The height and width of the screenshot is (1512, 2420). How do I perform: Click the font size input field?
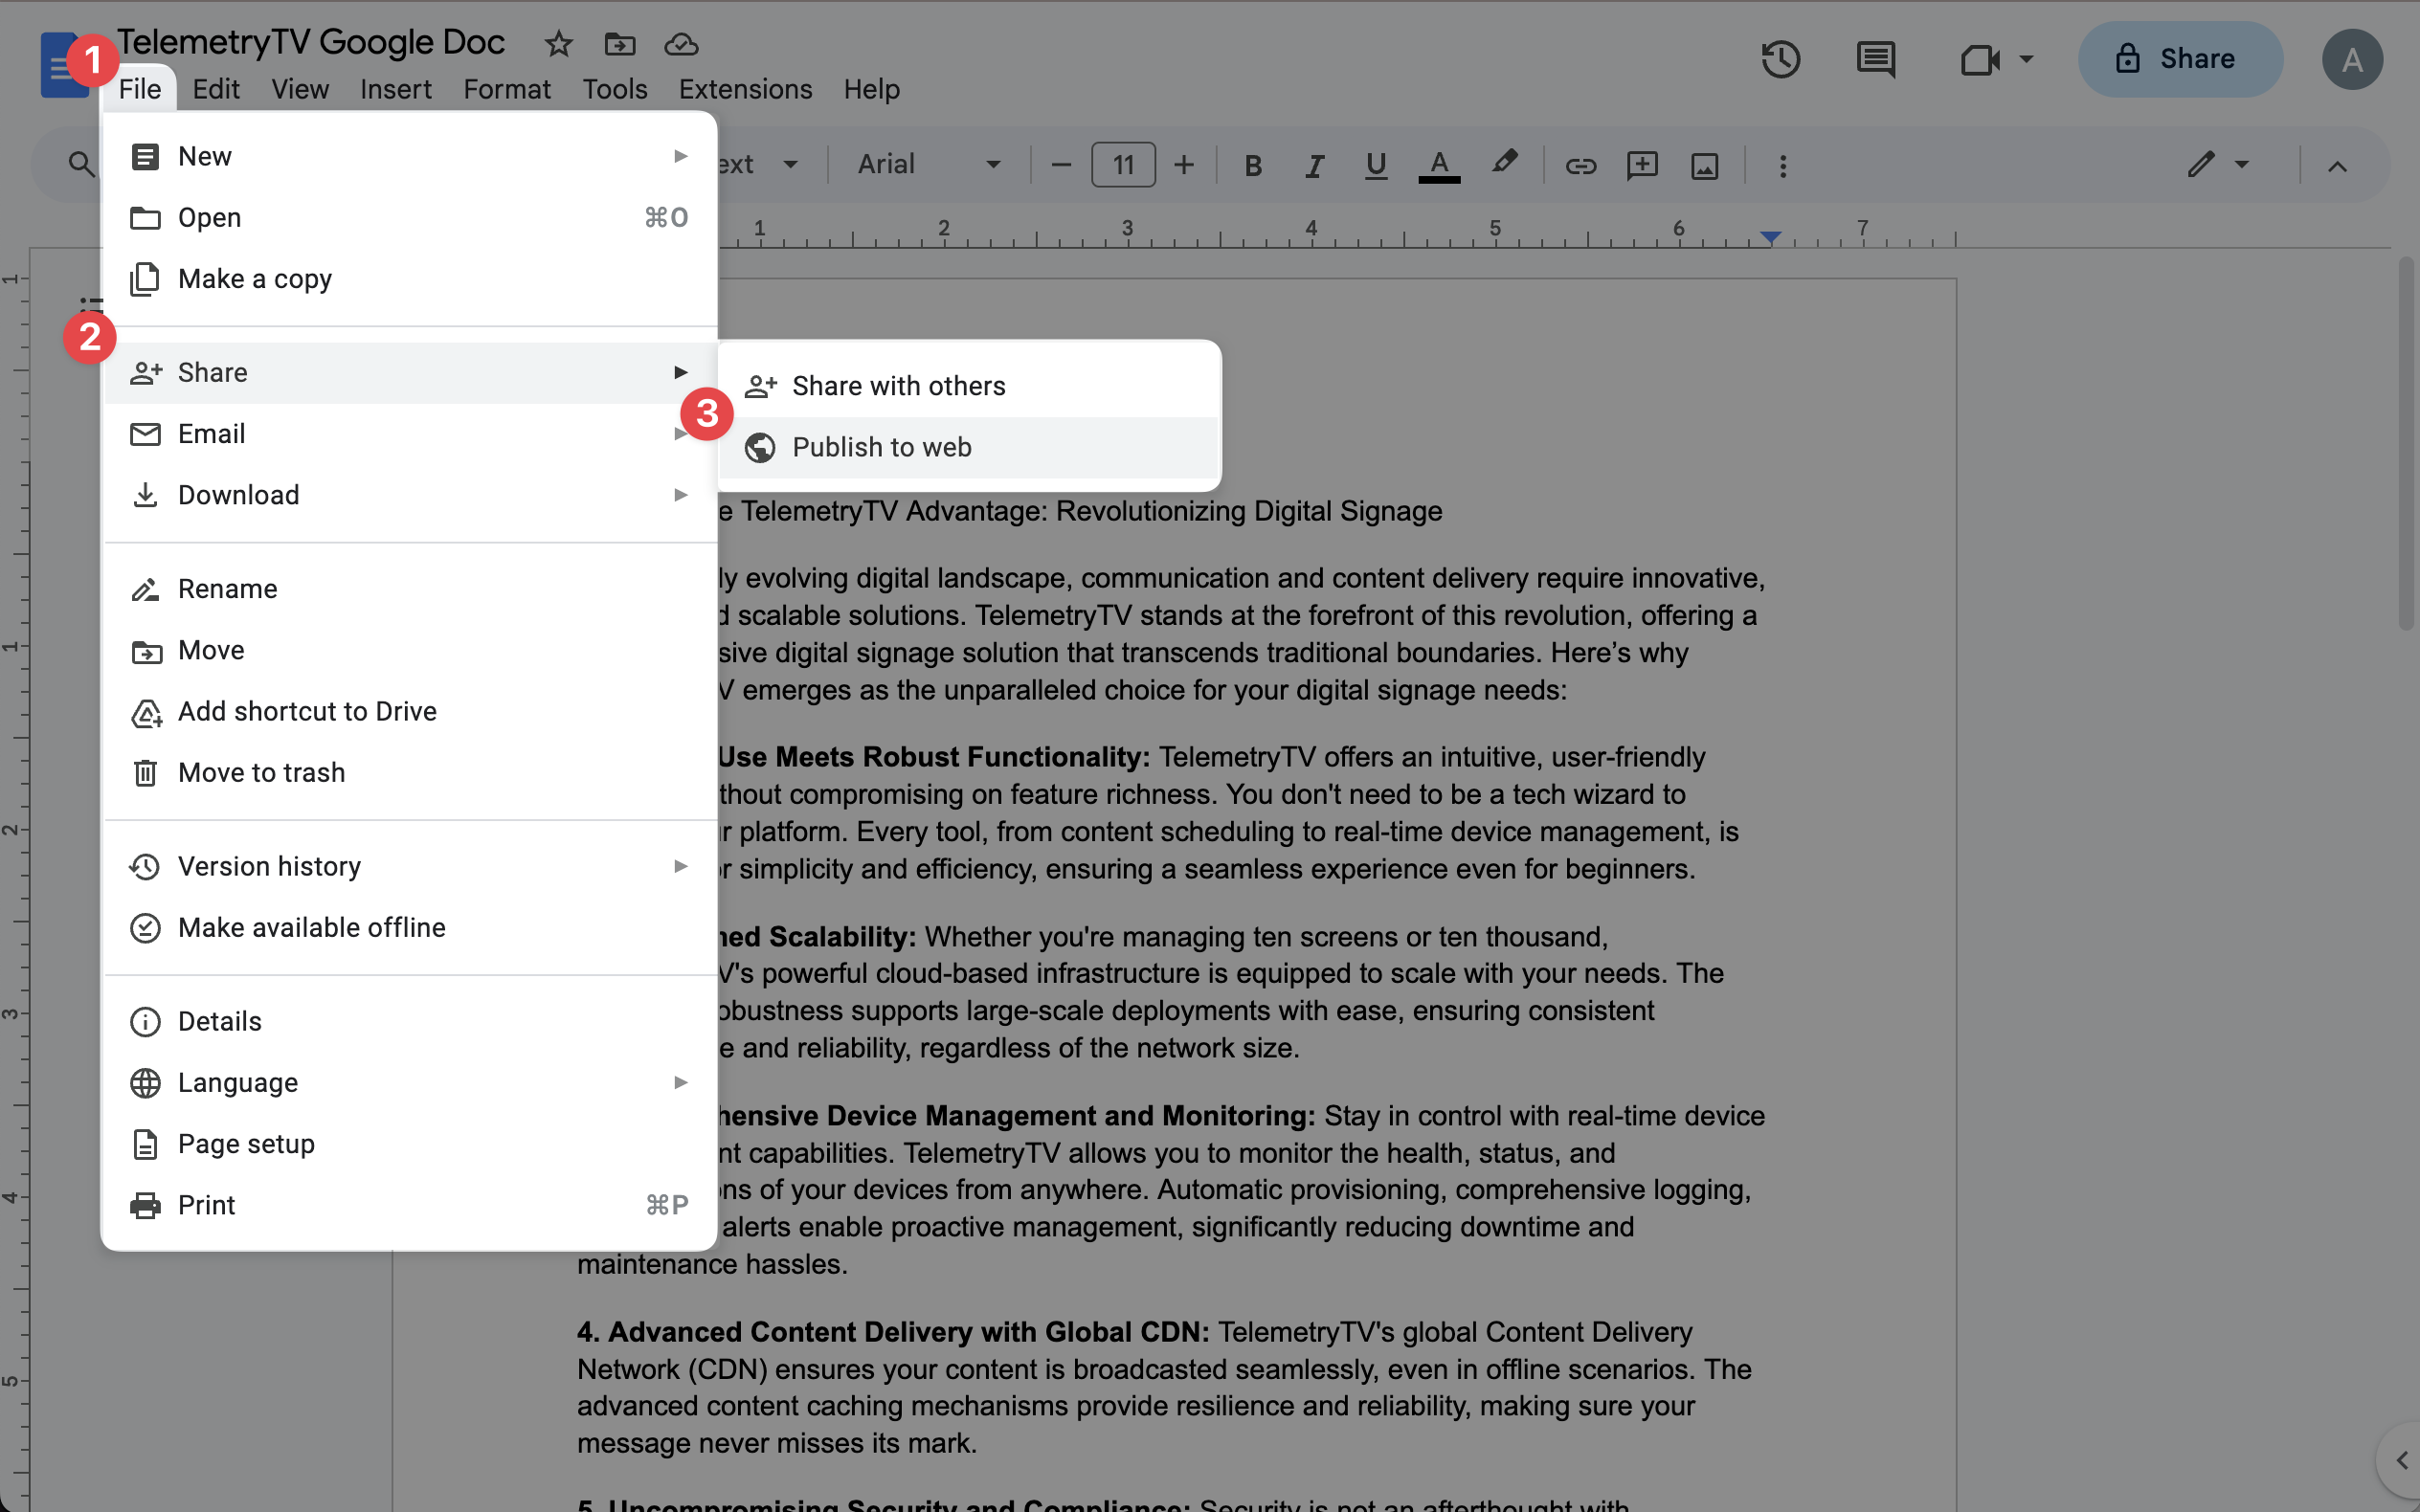pyautogui.click(x=1123, y=164)
